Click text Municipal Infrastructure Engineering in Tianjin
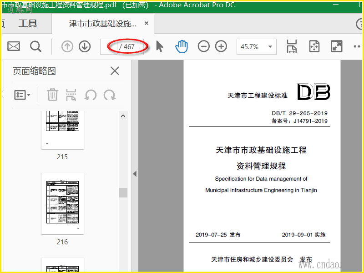The image size is (364, 273). [261, 190]
